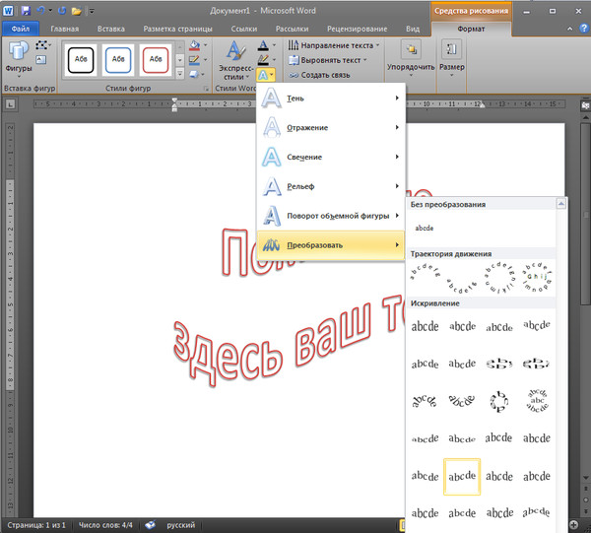Click the tab stop selector L button

[10, 104]
